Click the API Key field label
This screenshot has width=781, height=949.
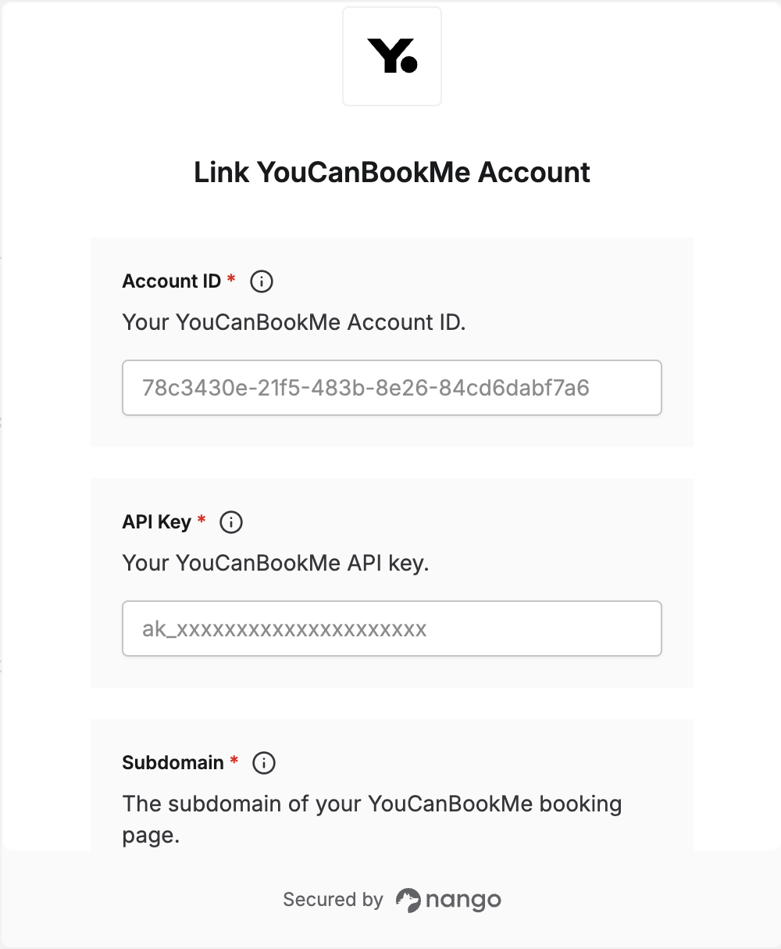coord(157,522)
